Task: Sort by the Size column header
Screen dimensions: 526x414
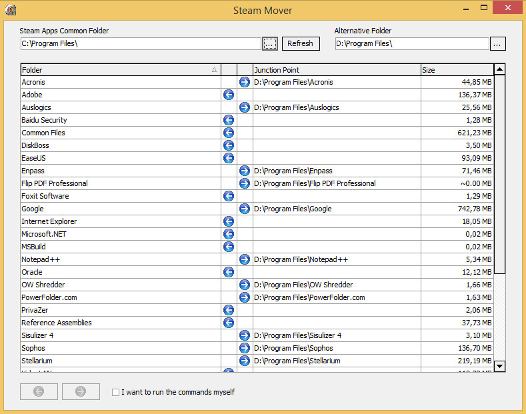Action: pyautogui.click(x=457, y=70)
